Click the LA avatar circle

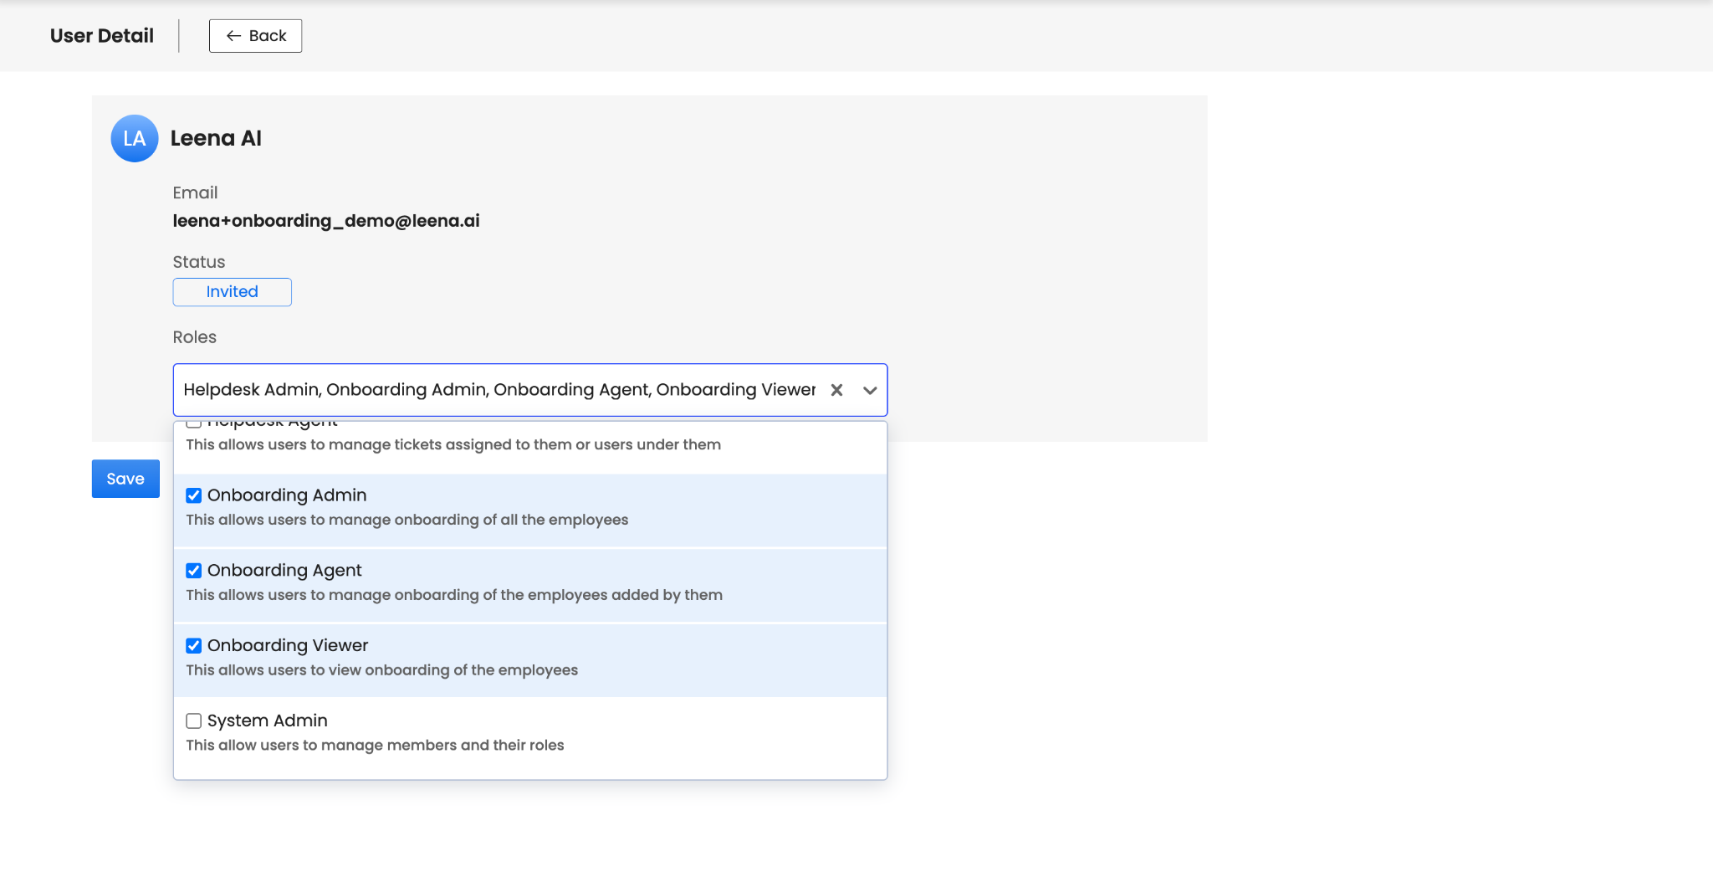point(135,138)
